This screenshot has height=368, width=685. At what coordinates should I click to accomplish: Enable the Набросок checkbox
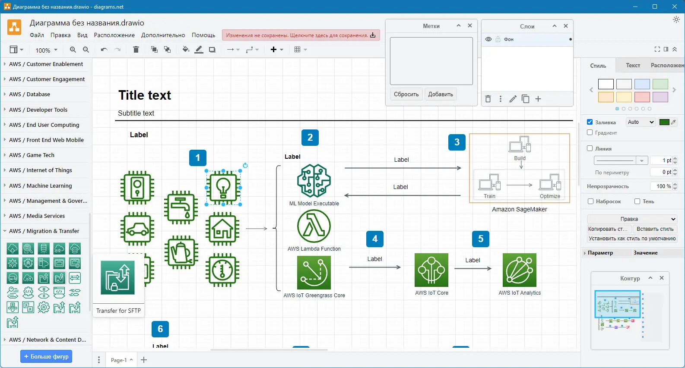pos(590,201)
